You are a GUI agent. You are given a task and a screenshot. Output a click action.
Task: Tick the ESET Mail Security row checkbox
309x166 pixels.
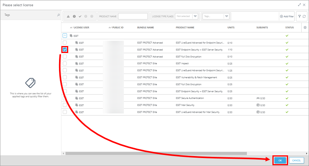tap(65, 105)
